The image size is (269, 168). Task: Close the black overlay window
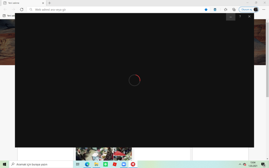(x=249, y=17)
